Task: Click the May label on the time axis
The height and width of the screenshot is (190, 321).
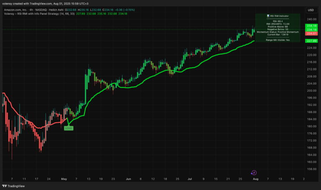Action: 64,179
